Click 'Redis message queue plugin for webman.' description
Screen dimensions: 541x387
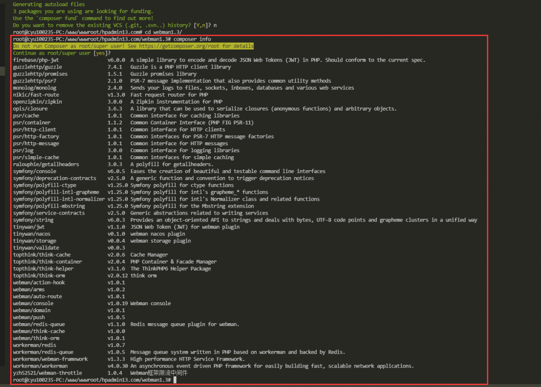pyautogui.click(x=185, y=324)
